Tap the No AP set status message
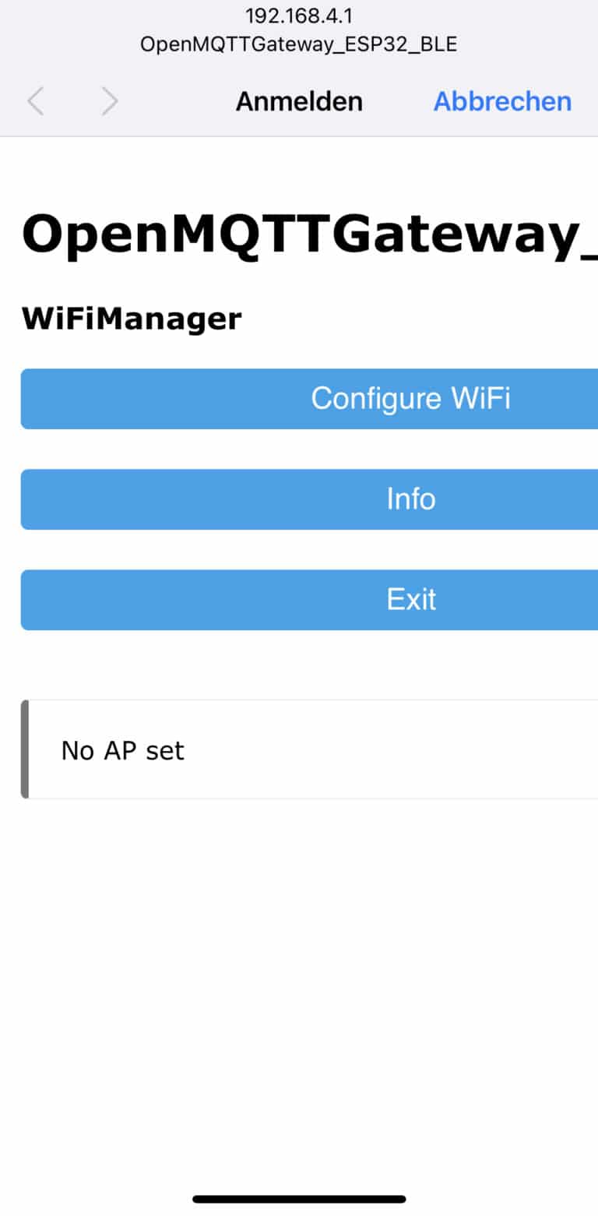This screenshot has height=1216, width=598. (x=122, y=749)
